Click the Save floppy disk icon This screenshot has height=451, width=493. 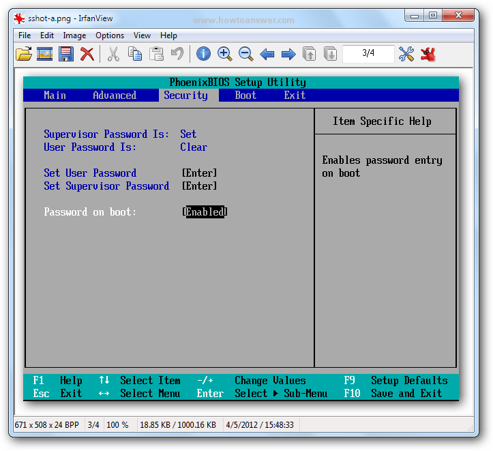pos(65,54)
